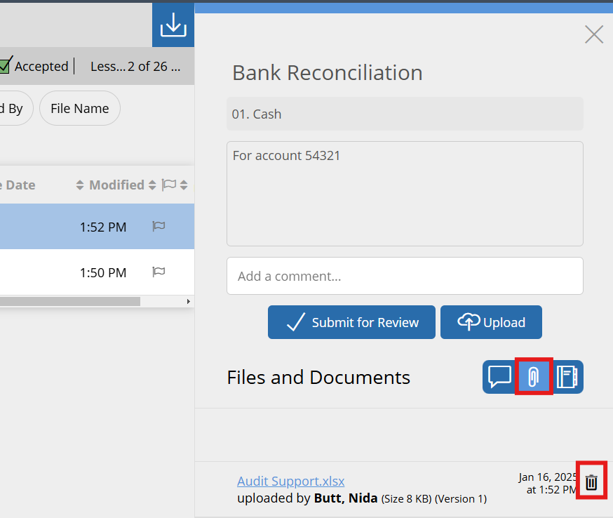Image resolution: width=613 pixels, height=518 pixels.
Task: Click the horizontal scrollbar right arrow
Action: (188, 301)
